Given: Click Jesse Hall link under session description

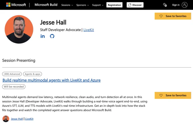Looking at the screenshot, I should point(17,119).
